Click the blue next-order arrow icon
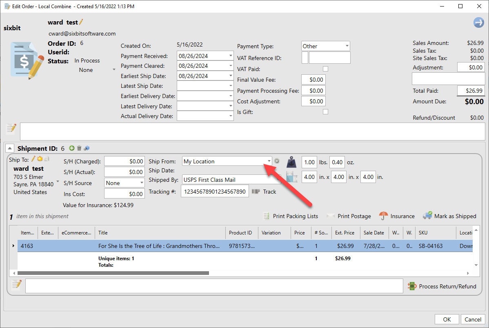The width and height of the screenshot is (489, 328). [478, 22]
